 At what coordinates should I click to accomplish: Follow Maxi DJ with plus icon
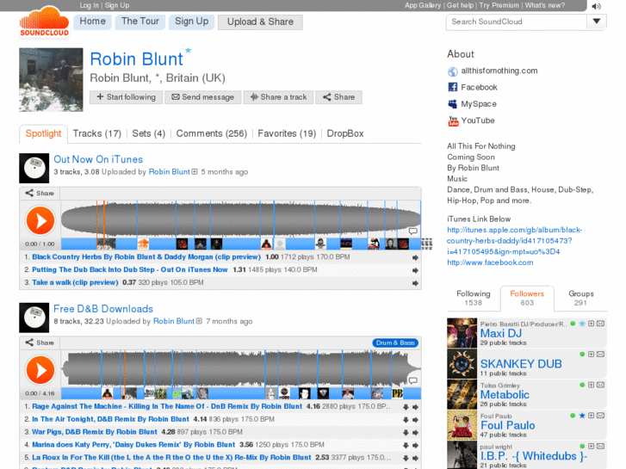(592, 324)
